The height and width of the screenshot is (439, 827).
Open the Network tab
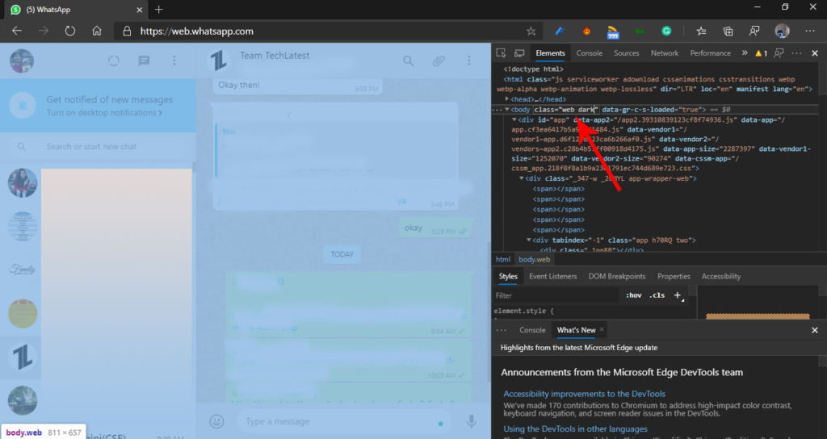tap(665, 53)
